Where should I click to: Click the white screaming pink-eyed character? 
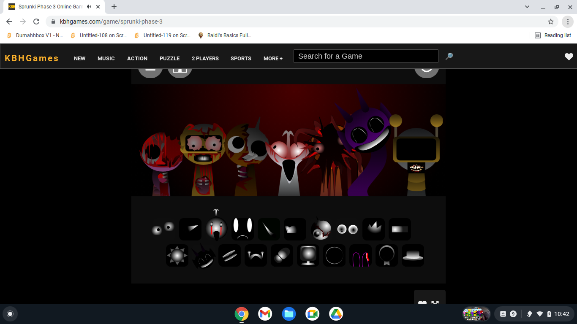click(289, 164)
